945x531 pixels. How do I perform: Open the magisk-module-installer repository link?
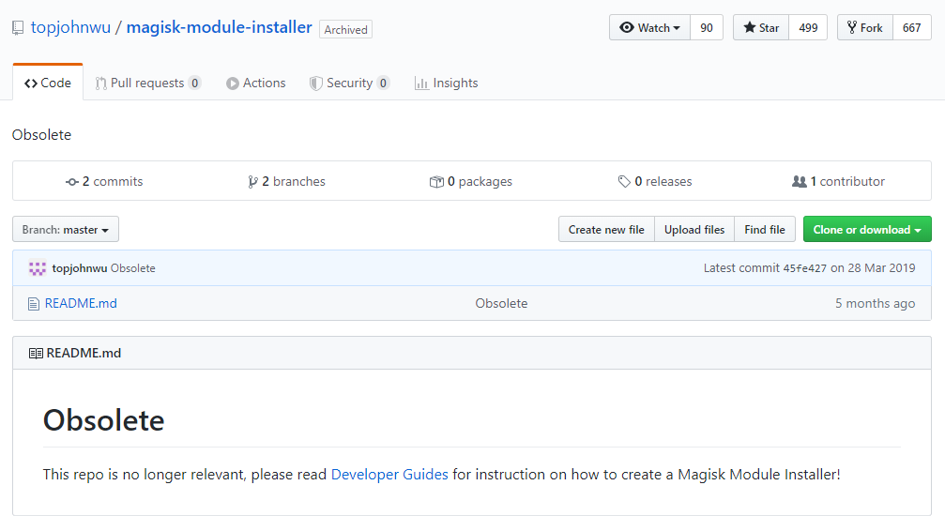coord(220,27)
